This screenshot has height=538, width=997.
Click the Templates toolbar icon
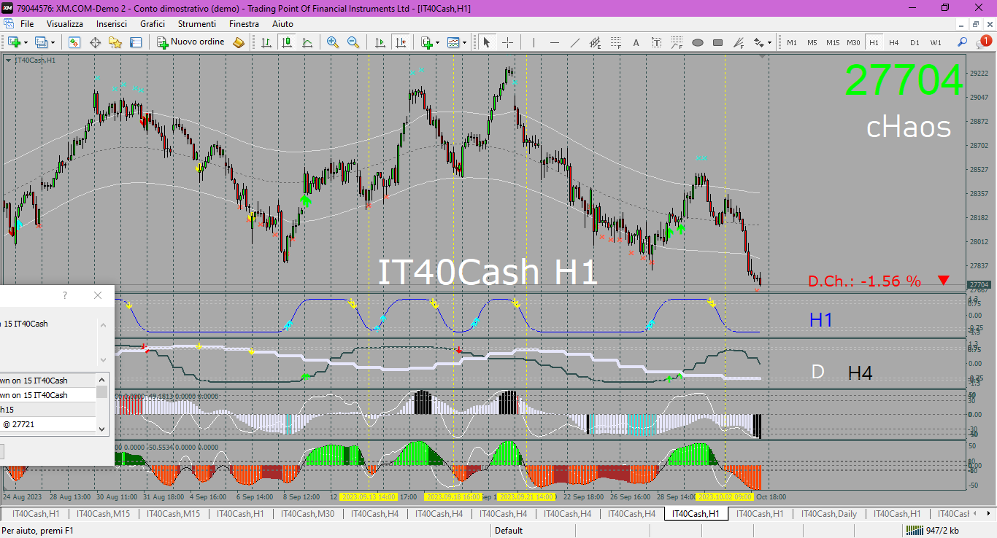[x=454, y=42]
